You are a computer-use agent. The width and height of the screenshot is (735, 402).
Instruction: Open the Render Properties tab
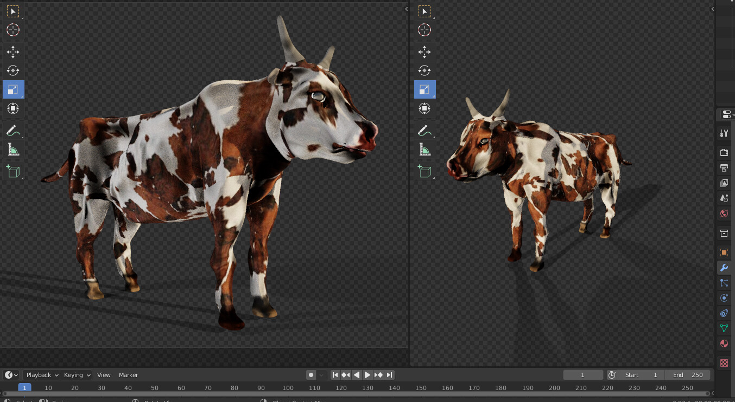pyautogui.click(x=724, y=152)
